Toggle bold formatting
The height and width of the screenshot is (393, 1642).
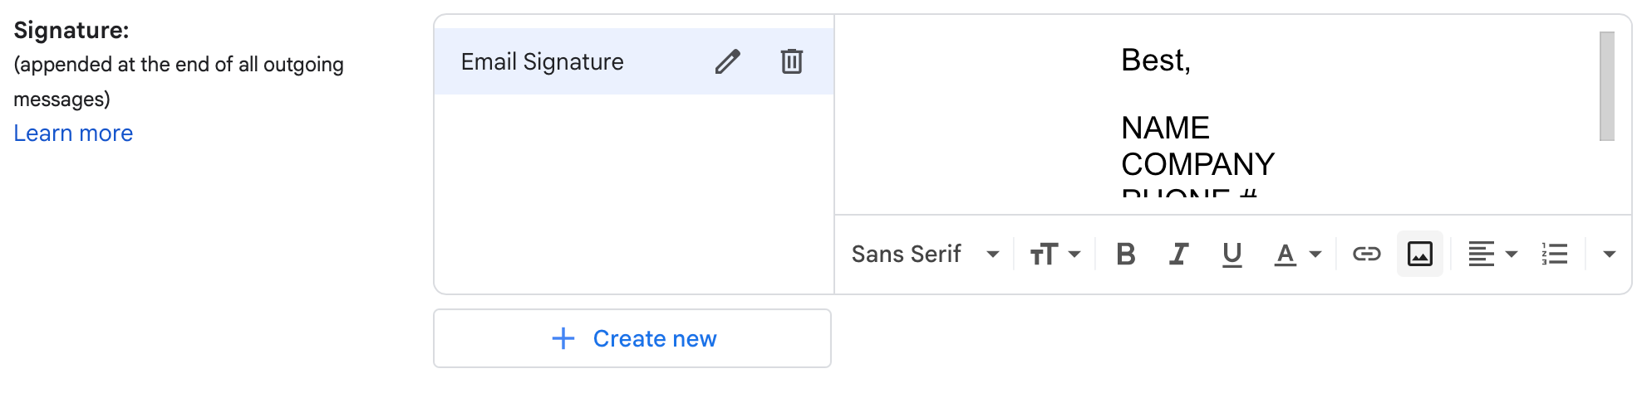point(1125,254)
